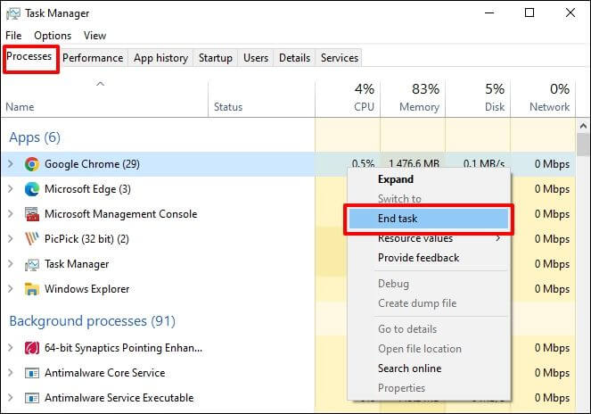Screen dimensions: 591x414
Task: Click Google Chrome's 0 Mbps network value
Action: (x=552, y=164)
